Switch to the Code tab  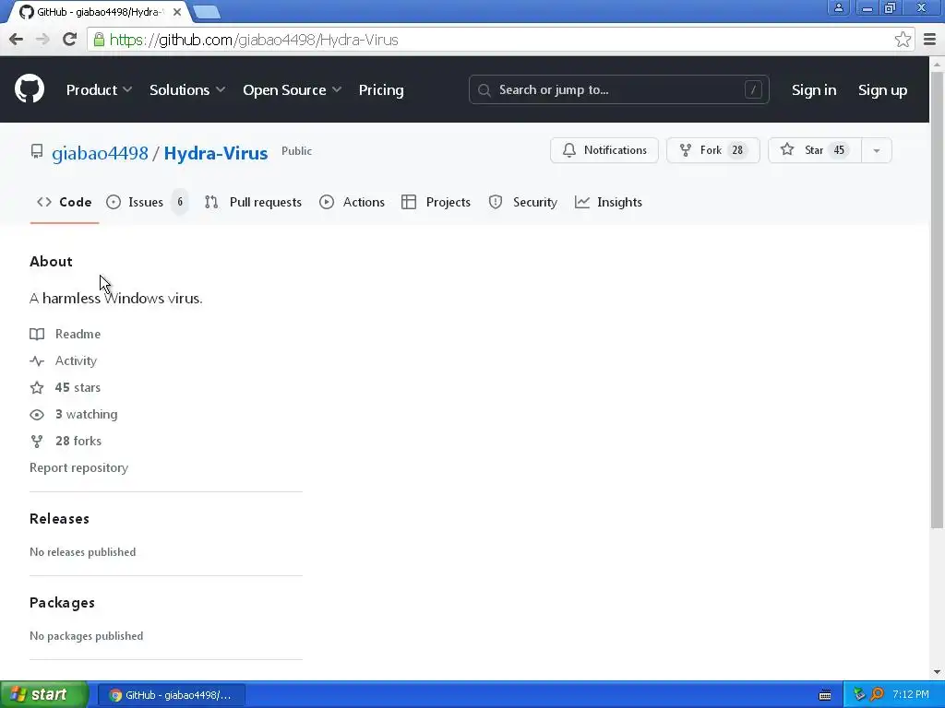[65, 202]
